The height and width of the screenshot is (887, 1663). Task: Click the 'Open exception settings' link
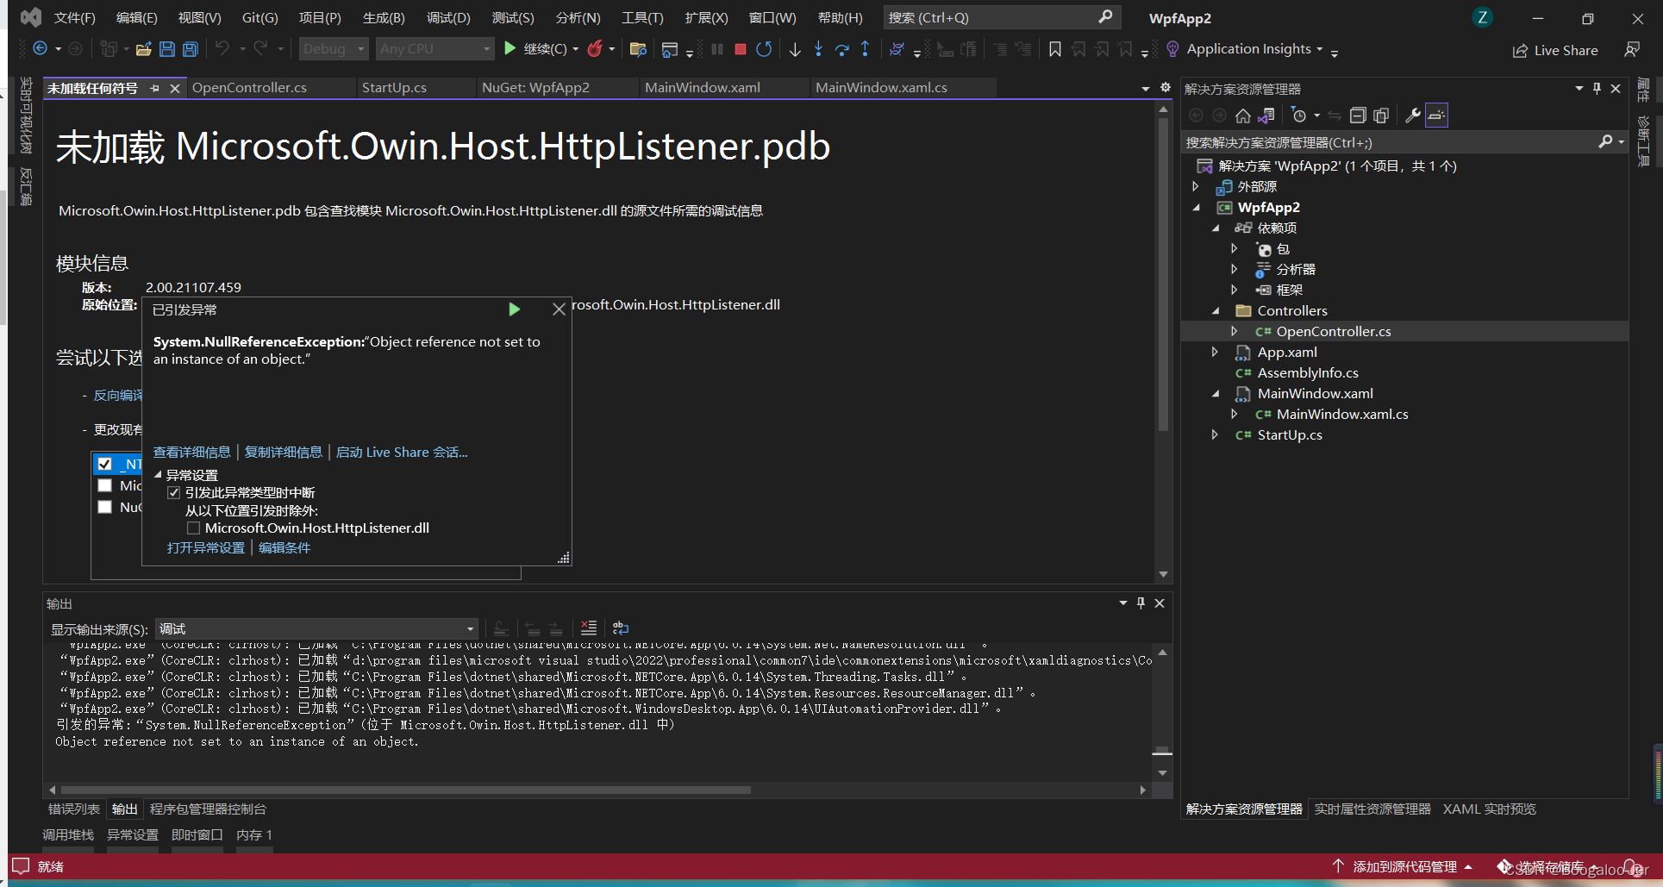coord(205,548)
